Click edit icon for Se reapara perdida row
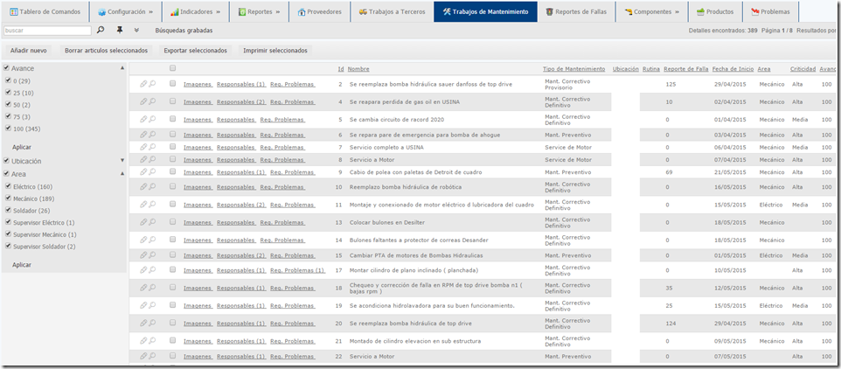Image resolution: width=841 pixels, height=369 pixels. [143, 101]
